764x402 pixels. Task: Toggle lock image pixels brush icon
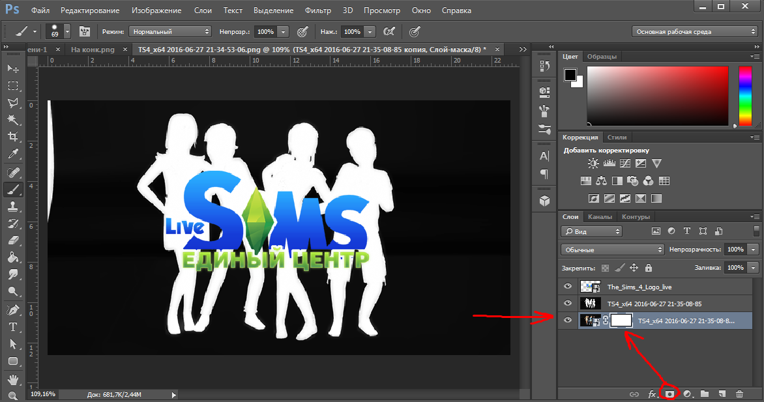click(619, 268)
